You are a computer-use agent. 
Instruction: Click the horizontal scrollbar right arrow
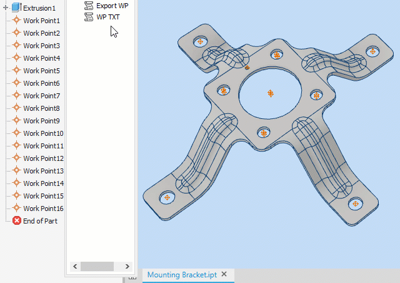127,266
